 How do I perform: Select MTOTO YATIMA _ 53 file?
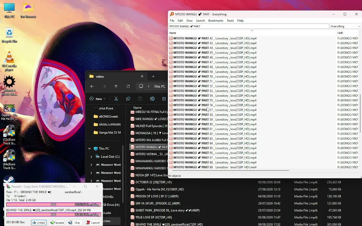149,154
